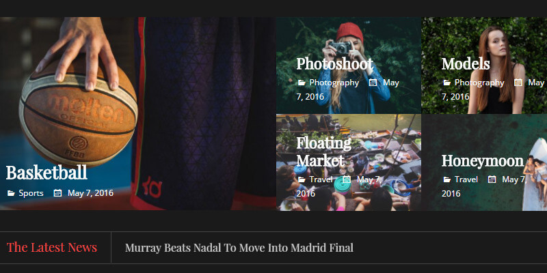This screenshot has height=273, width=547.
Task: Click folder icon under Honeymoon title
Action: pos(446,179)
